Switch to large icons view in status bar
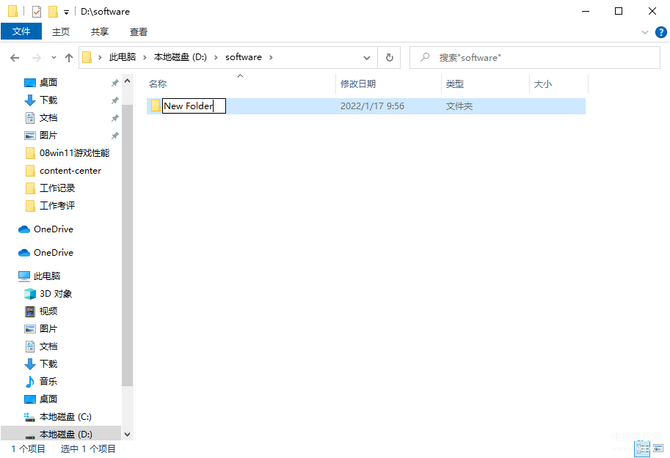This screenshot has width=670, height=458. (658, 448)
